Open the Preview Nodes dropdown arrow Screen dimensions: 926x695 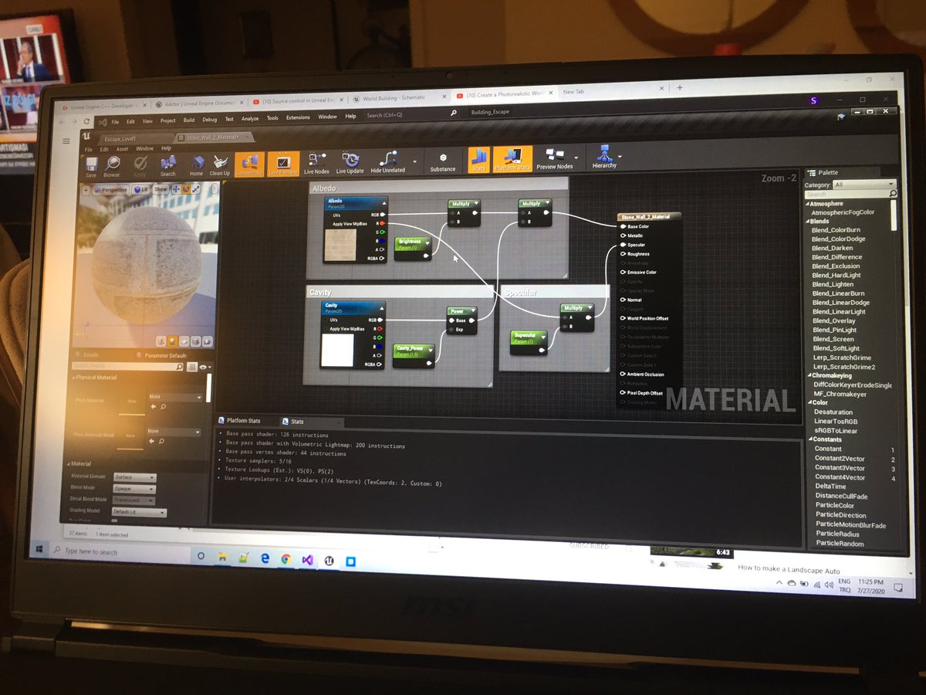[x=576, y=158]
